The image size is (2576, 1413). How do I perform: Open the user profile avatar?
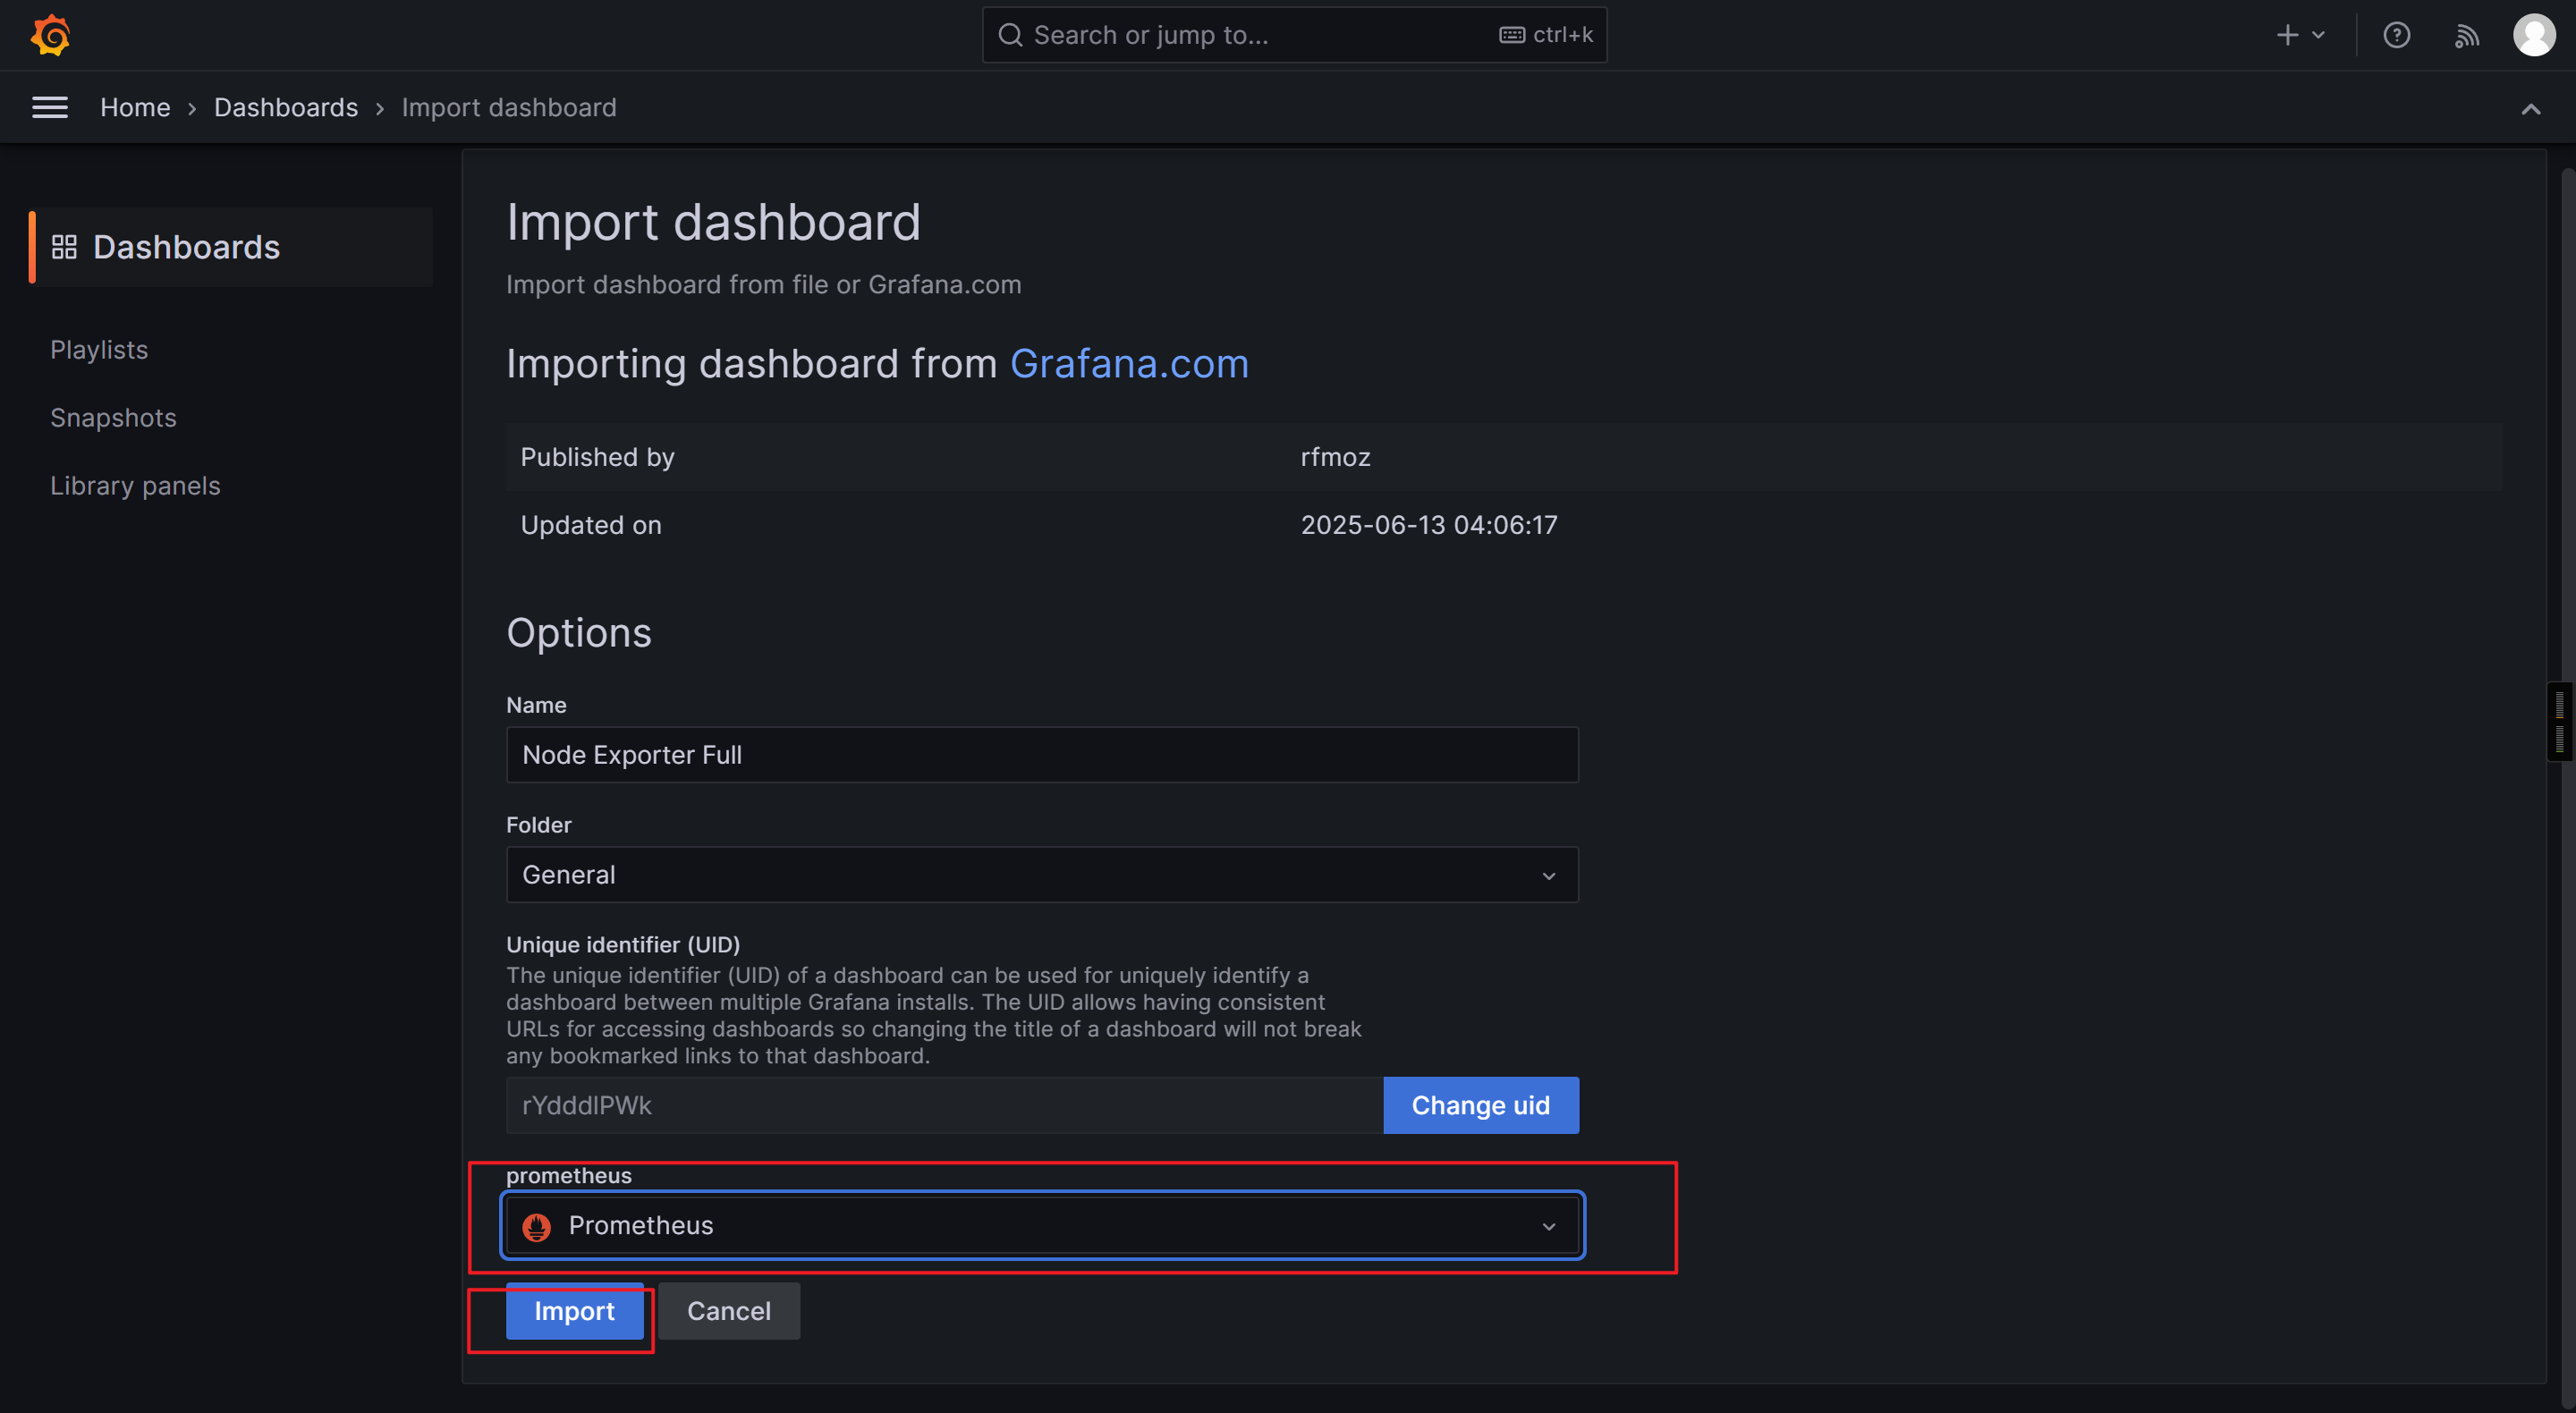pos(2534,35)
